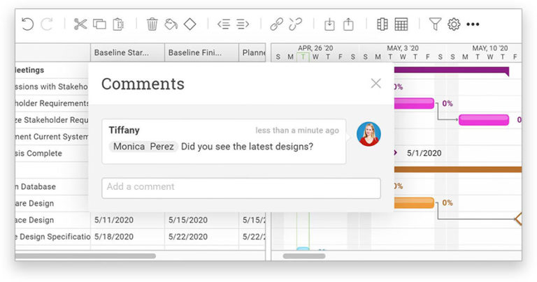Outdent the task with left-indent icon
Image resolution: width=537 pixels, height=282 pixels.
click(x=224, y=24)
